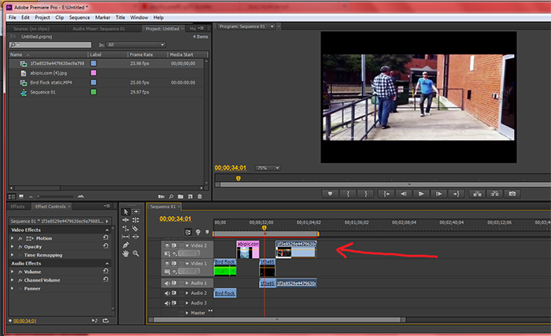
Task: Select the Rate Stretch tool
Action: click(x=126, y=228)
